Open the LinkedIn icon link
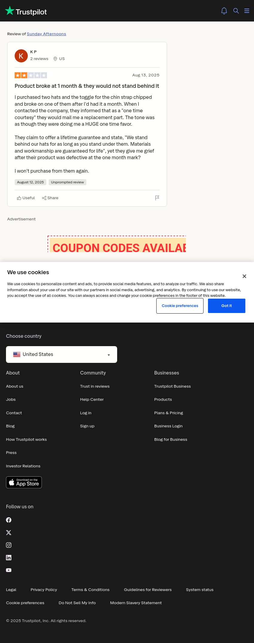The height and width of the screenshot is (643, 254). coord(9,558)
